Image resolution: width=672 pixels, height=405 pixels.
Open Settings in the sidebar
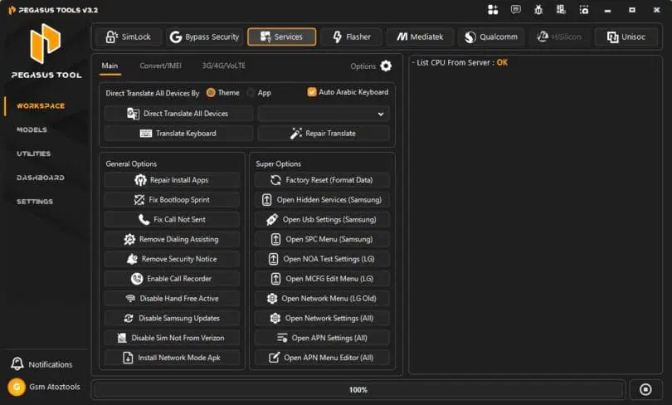(35, 202)
